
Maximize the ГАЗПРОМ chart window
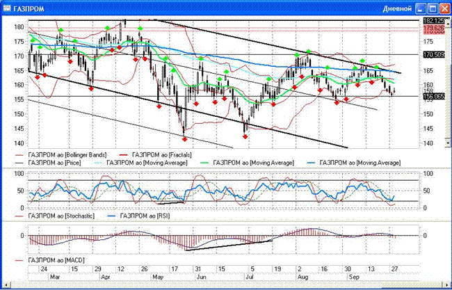(433, 8)
